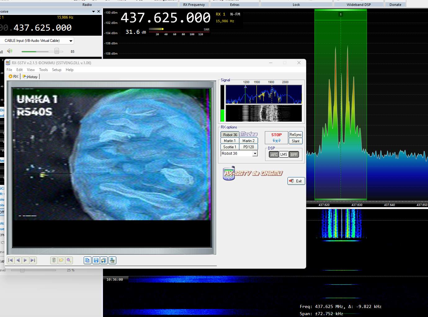Click the magnifier preview icon

tap(69, 260)
